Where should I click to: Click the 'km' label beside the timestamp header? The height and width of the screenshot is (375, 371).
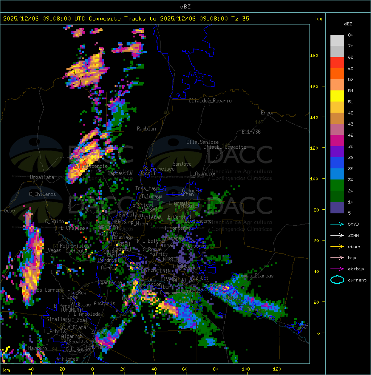coord(318,19)
